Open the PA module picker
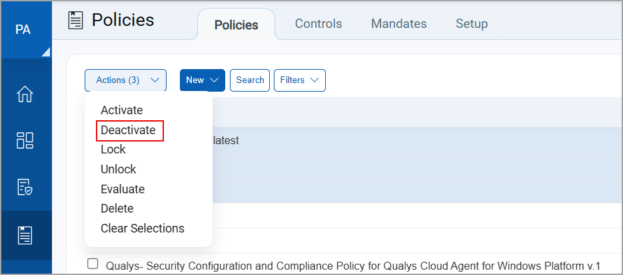 [26, 30]
